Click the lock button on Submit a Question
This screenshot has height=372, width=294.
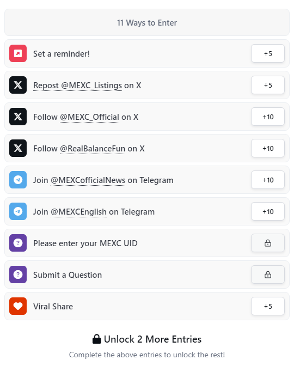click(268, 275)
